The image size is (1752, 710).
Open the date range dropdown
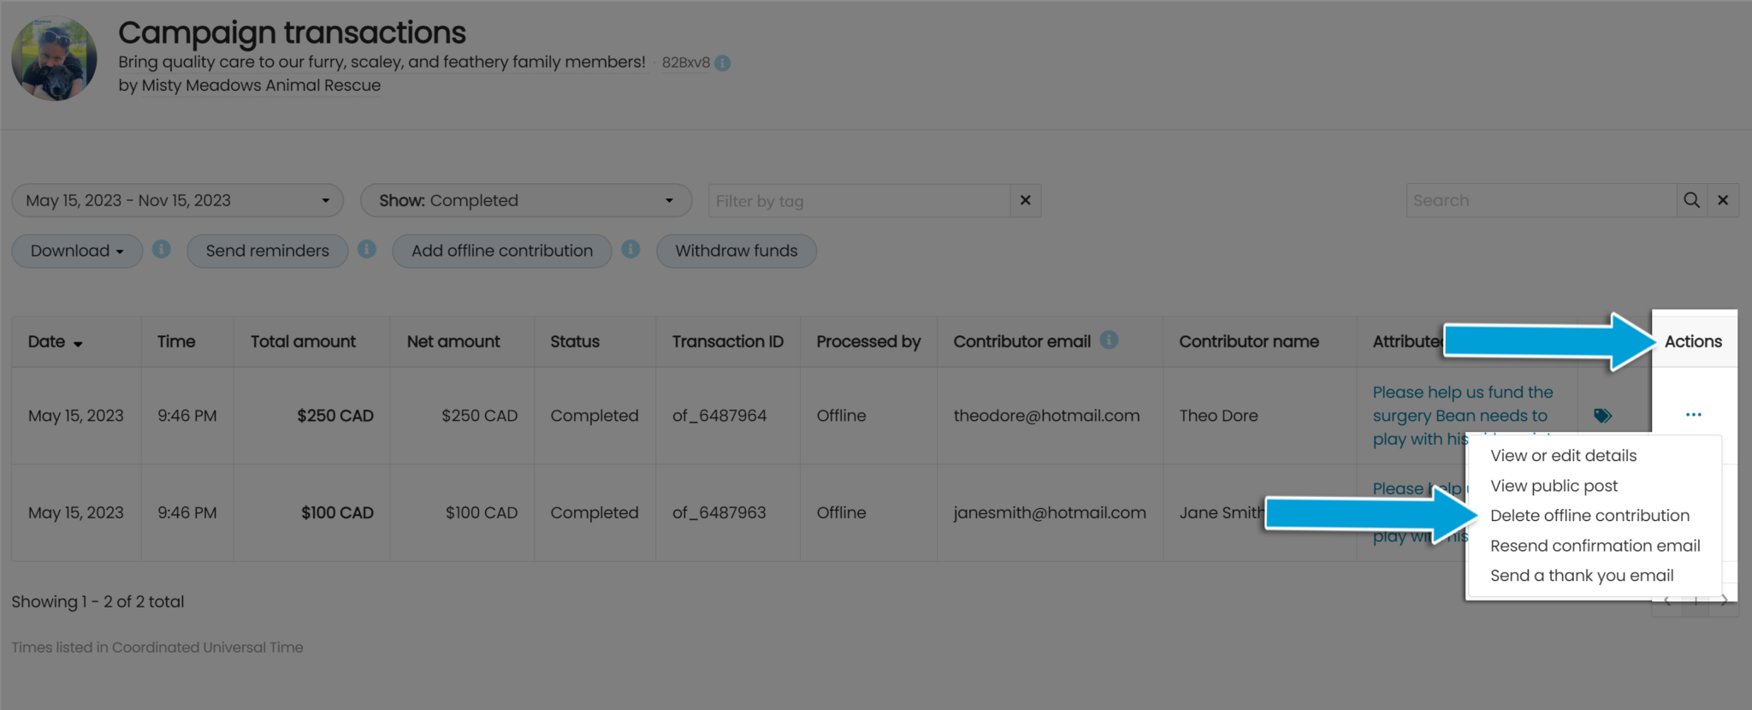[x=177, y=199]
